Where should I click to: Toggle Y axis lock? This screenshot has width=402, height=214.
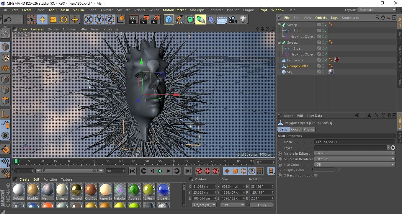[x=99, y=20]
